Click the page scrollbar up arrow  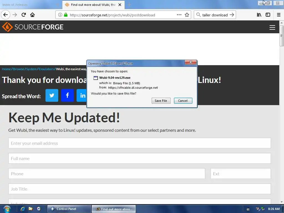[x=282, y=23]
